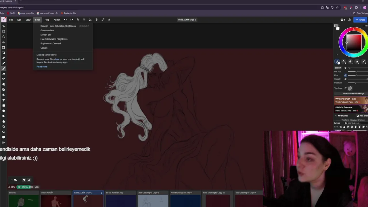Start voice call with phone icon
The image size is (368, 207).
tap(29, 180)
